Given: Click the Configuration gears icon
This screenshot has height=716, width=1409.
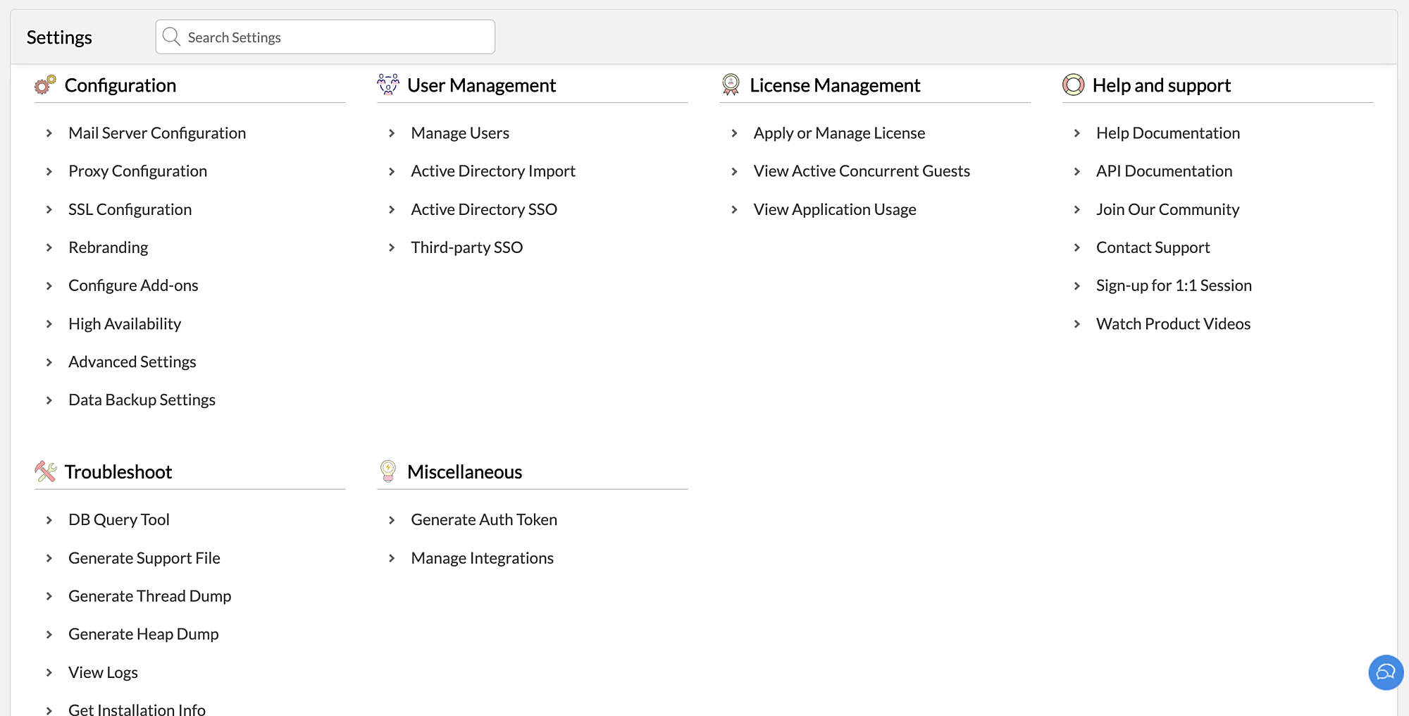Looking at the screenshot, I should 45,85.
